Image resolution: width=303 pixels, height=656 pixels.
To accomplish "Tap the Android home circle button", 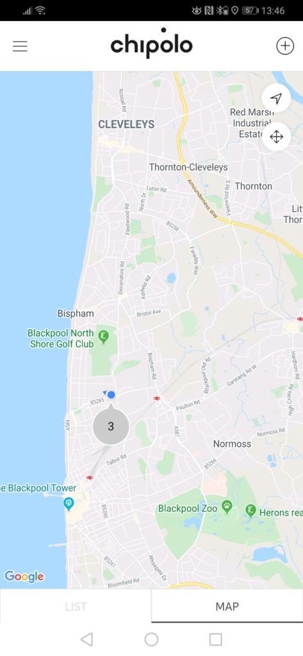I will click(x=151, y=639).
